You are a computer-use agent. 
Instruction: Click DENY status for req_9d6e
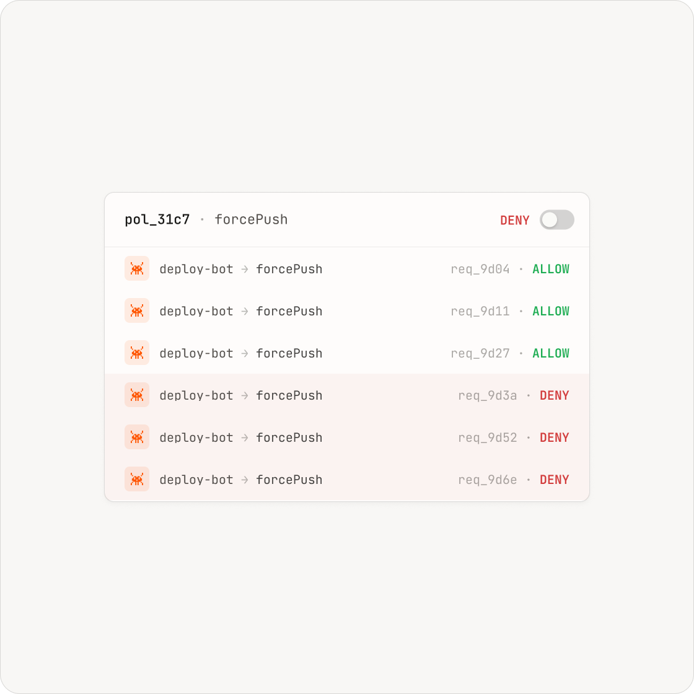pyautogui.click(x=554, y=480)
